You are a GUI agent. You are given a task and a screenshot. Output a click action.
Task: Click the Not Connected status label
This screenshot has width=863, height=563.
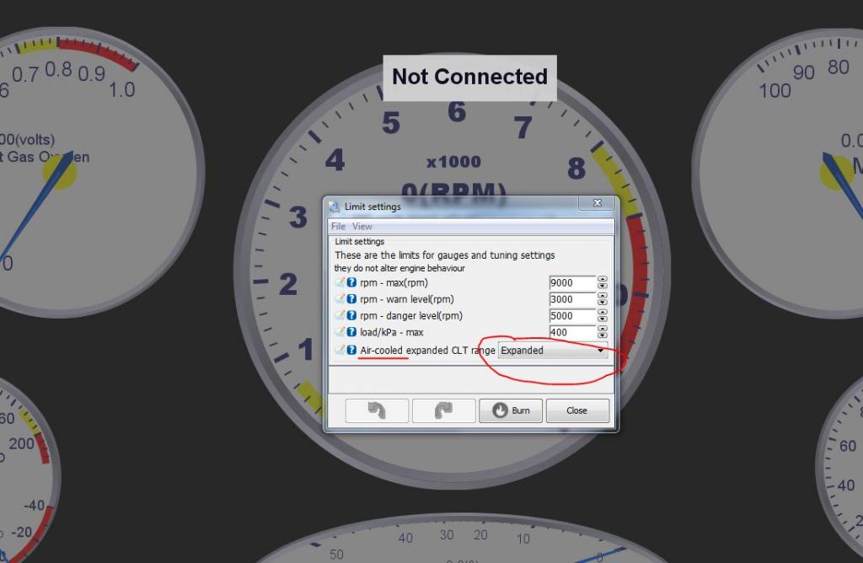point(469,77)
